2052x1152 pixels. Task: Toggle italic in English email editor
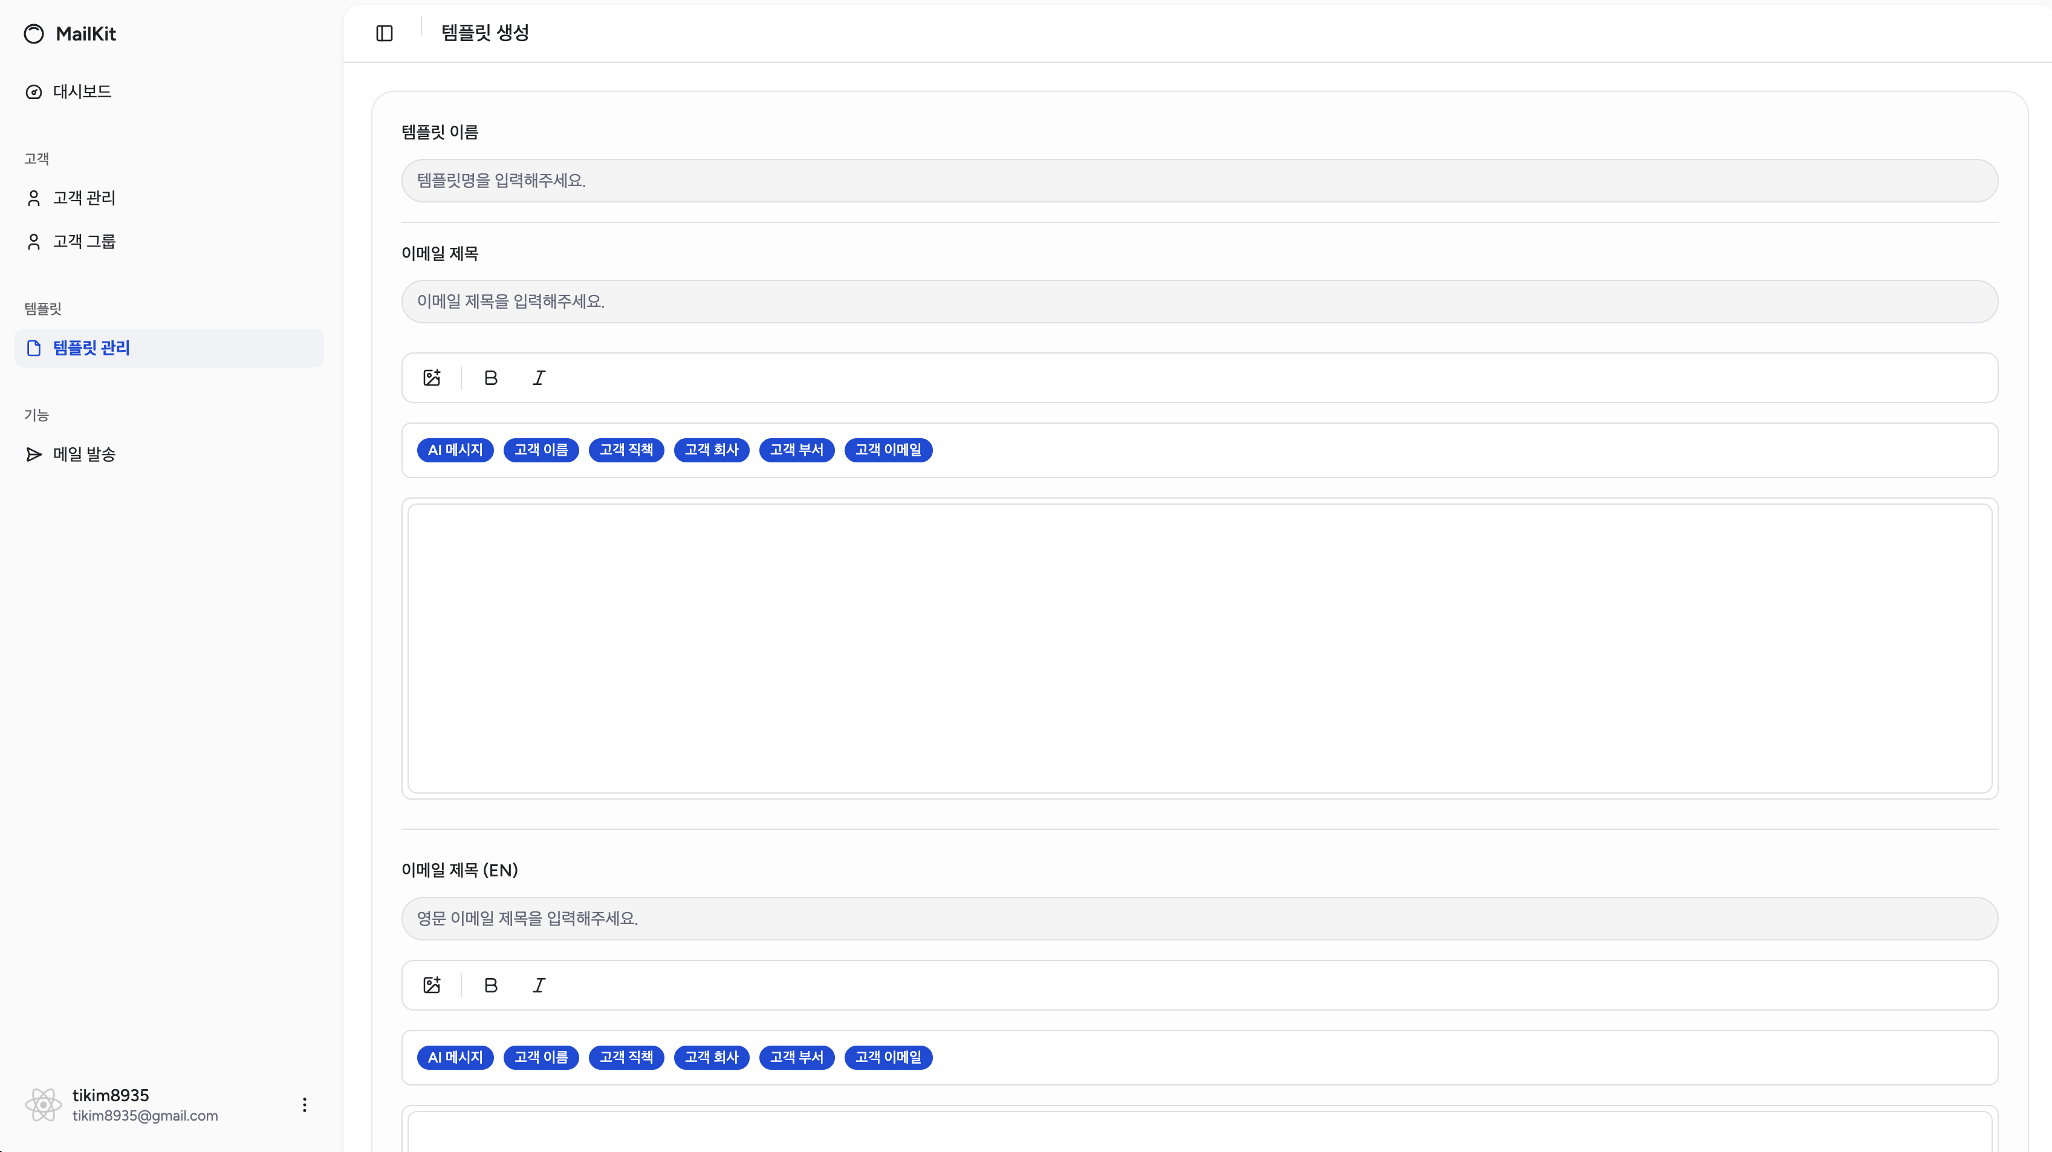pos(539,986)
